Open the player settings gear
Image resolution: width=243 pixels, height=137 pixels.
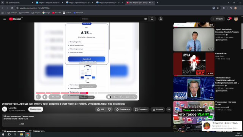(121, 97)
